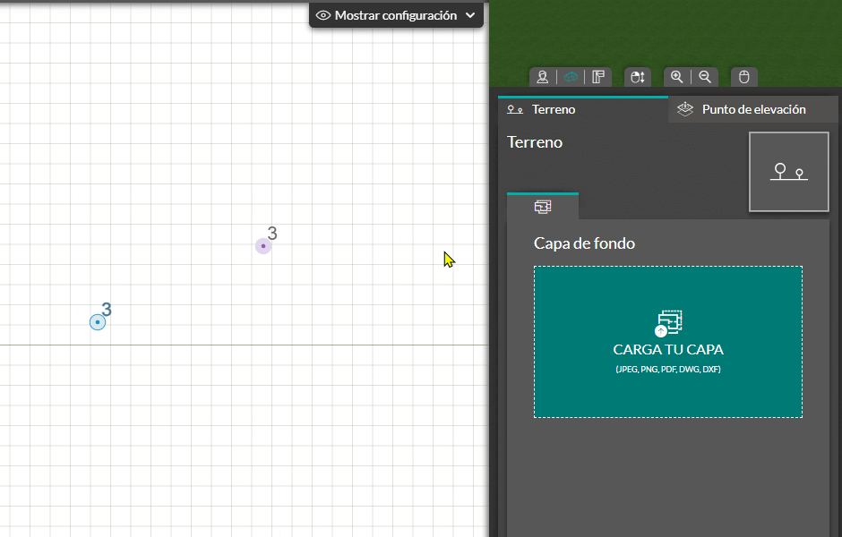Click the Capa de fondo heading
Image resolution: width=842 pixels, height=537 pixels.
(584, 243)
